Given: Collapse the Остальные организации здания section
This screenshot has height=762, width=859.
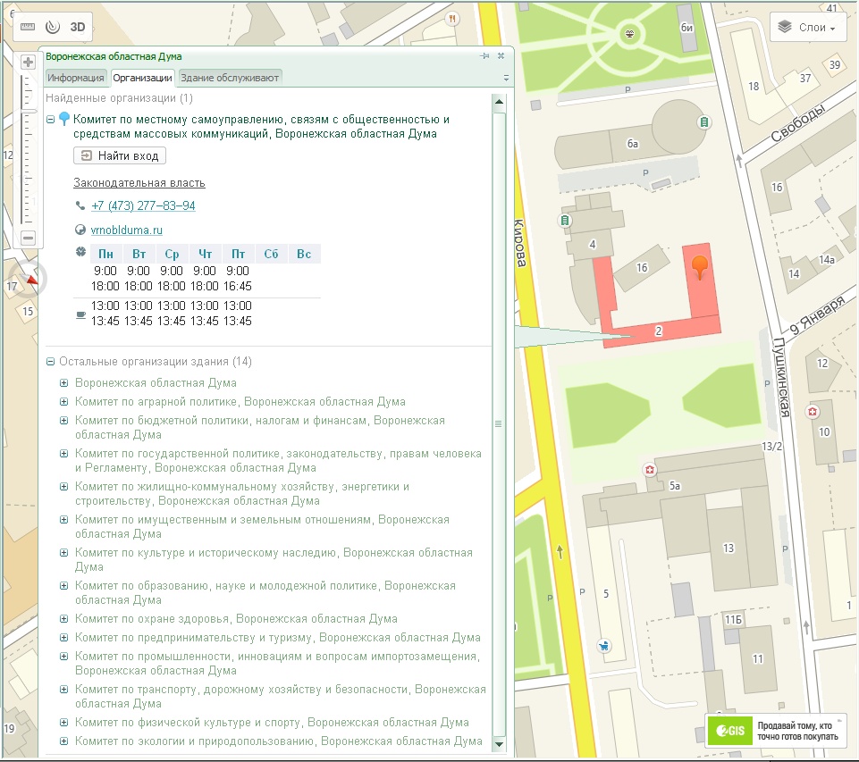Looking at the screenshot, I should (51, 362).
